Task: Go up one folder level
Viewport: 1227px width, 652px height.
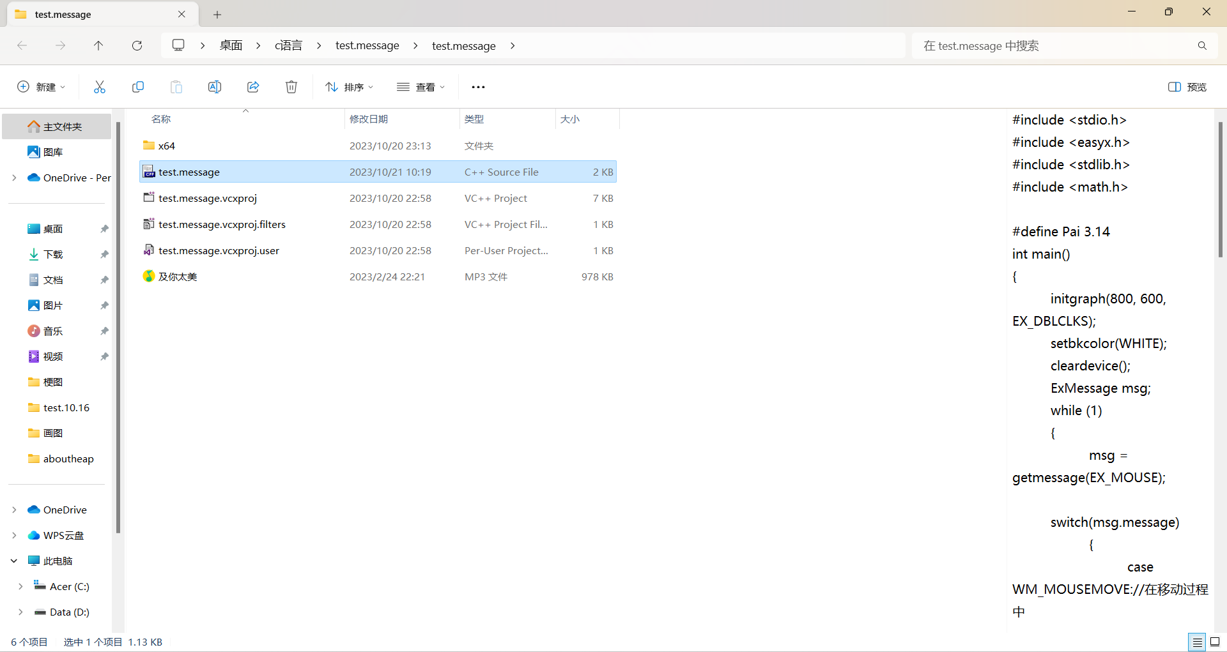Action: click(x=98, y=45)
